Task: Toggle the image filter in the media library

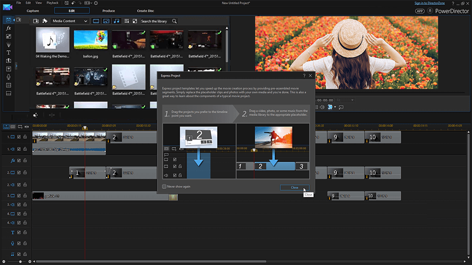Action: [x=106, y=21]
